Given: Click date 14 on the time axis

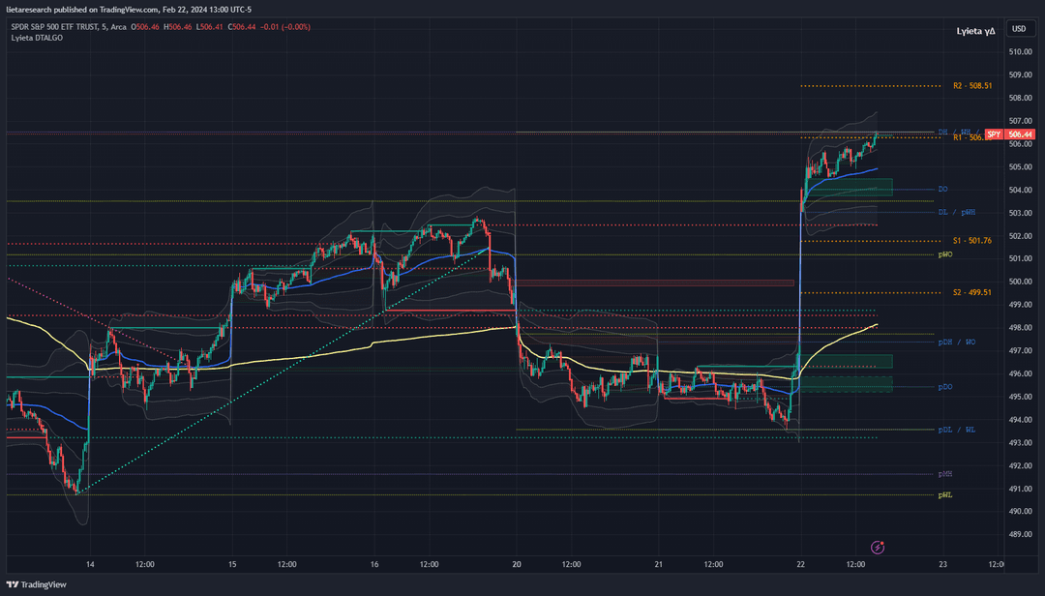Looking at the screenshot, I should (x=90, y=565).
